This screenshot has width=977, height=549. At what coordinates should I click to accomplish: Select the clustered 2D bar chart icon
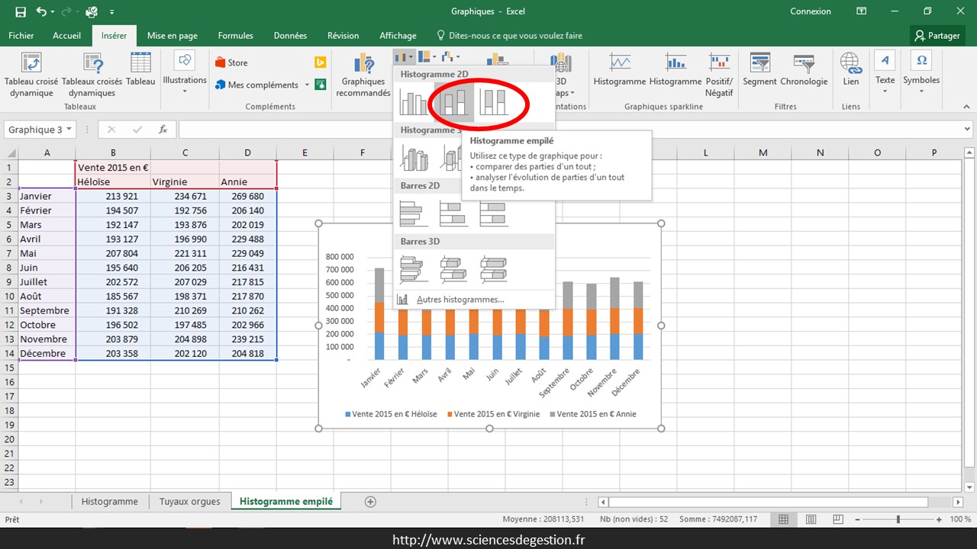[414, 213]
